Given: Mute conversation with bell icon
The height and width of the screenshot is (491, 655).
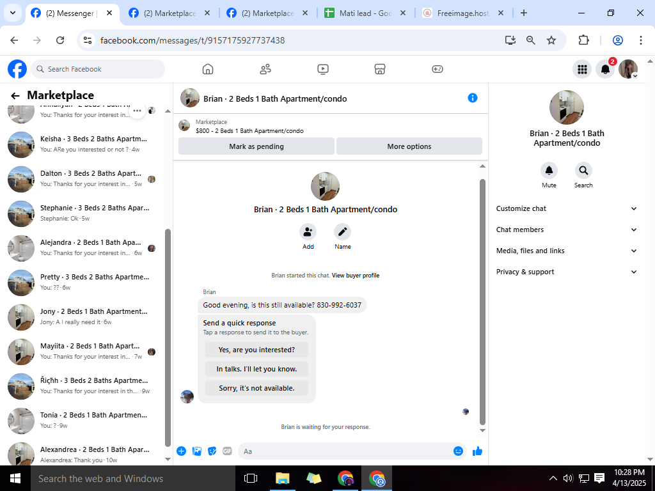Looking at the screenshot, I should click(x=549, y=170).
